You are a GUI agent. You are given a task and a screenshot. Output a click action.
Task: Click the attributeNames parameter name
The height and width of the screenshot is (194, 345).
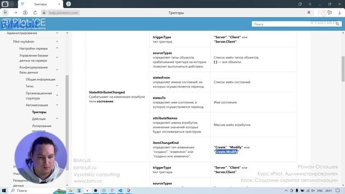165,118
